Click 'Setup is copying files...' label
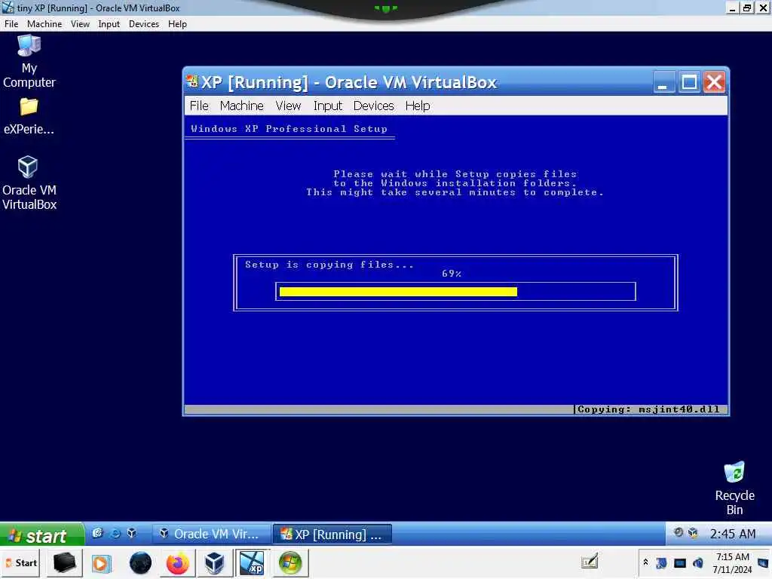 [329, 265]
